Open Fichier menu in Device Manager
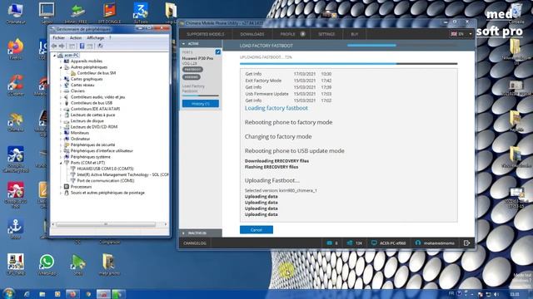This screenshot has width=533, height=299. (58, 37)
